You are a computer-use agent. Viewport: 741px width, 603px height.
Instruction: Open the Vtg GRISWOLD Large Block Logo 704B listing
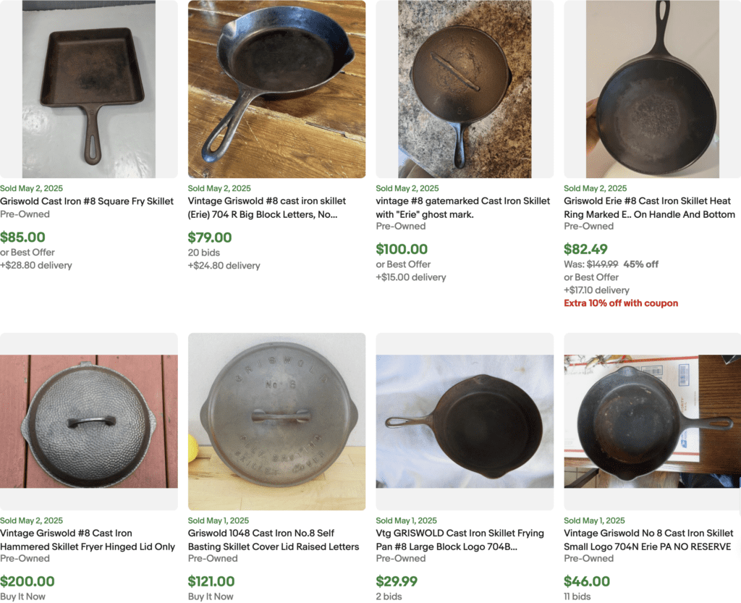coord(462,539)
